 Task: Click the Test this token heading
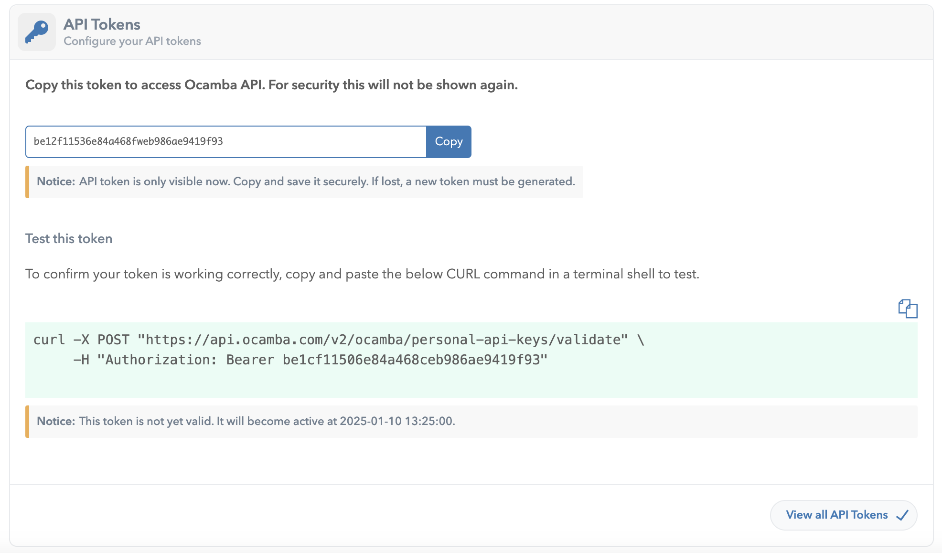(x=69, y=239)
